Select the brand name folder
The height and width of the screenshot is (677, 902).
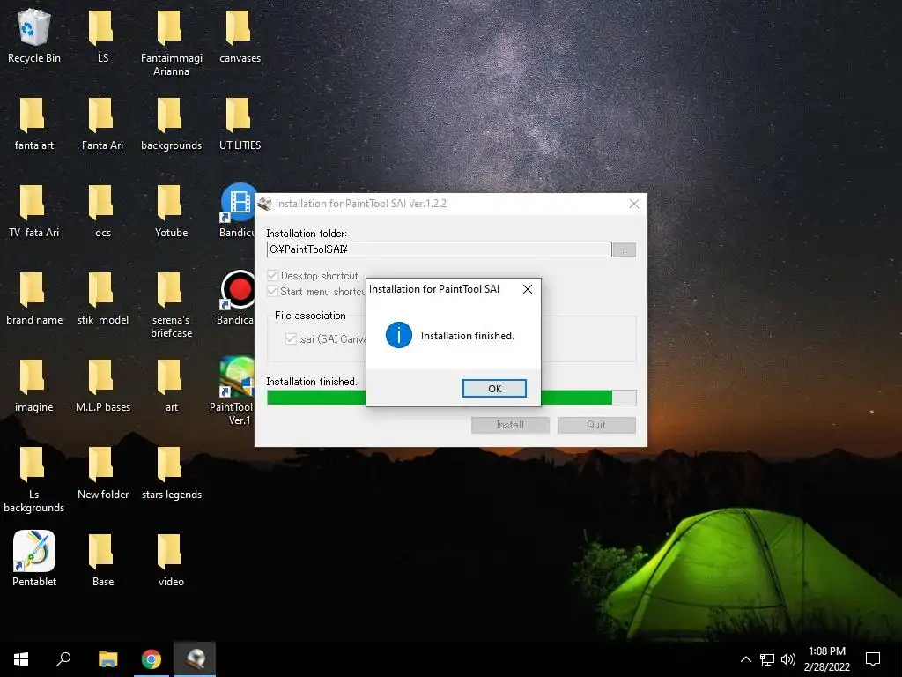[x=34, y=298]
